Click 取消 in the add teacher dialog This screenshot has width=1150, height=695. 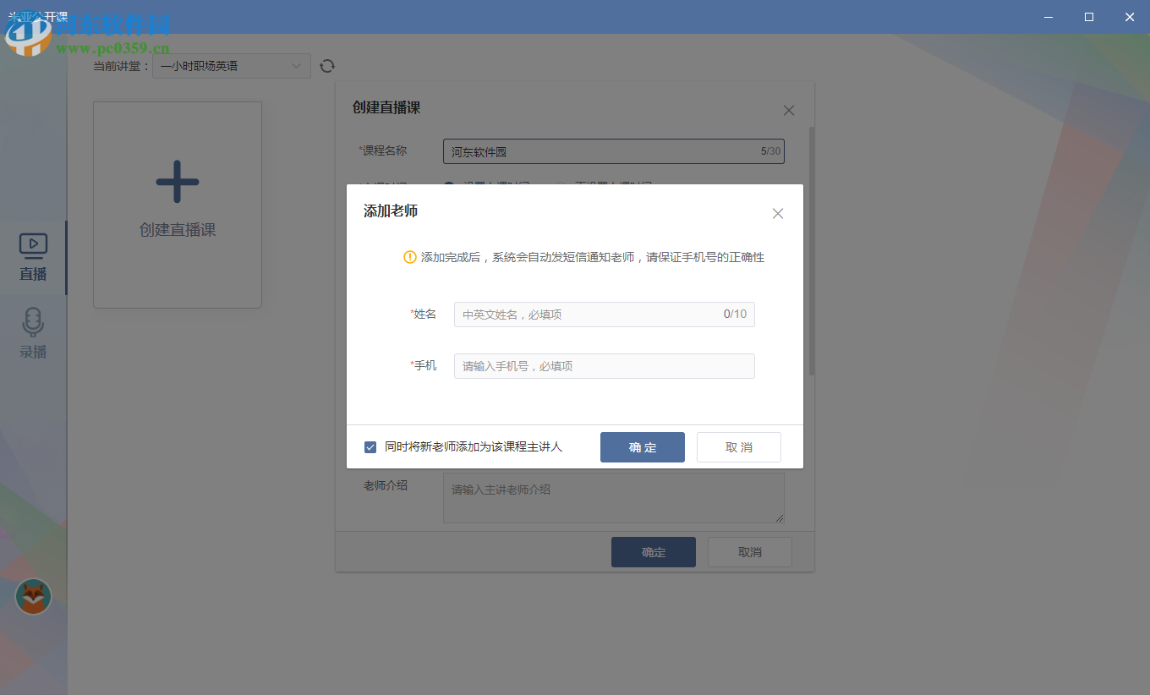(738, 446)
